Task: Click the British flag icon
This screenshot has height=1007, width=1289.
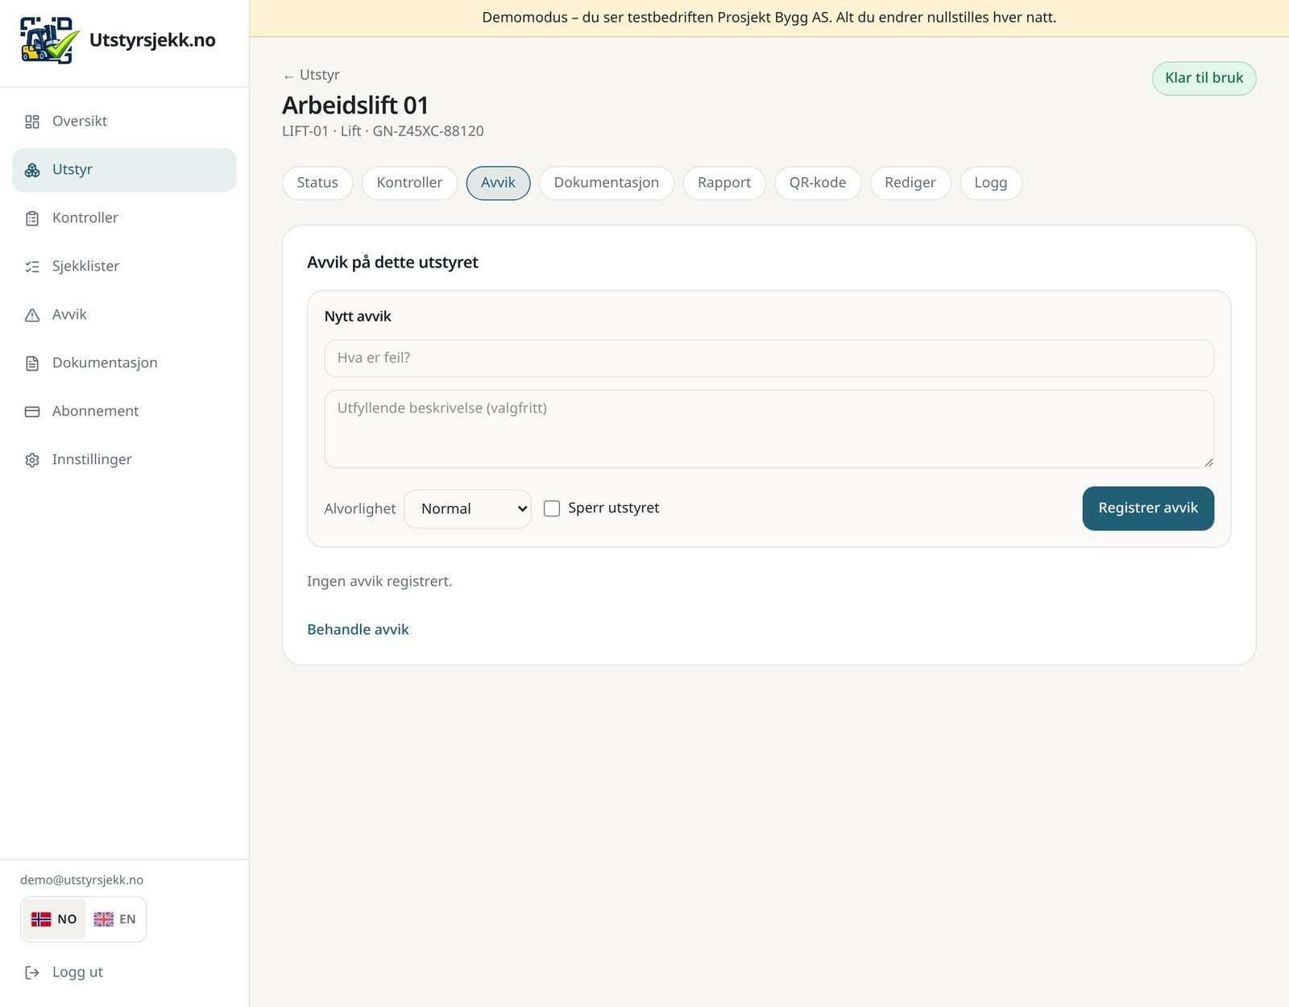Action: [103, 919]
